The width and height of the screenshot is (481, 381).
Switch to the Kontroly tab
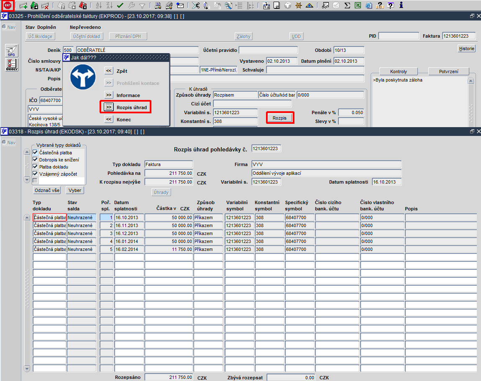399,72
